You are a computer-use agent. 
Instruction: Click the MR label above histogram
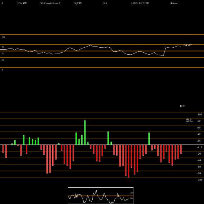point(182,106)
